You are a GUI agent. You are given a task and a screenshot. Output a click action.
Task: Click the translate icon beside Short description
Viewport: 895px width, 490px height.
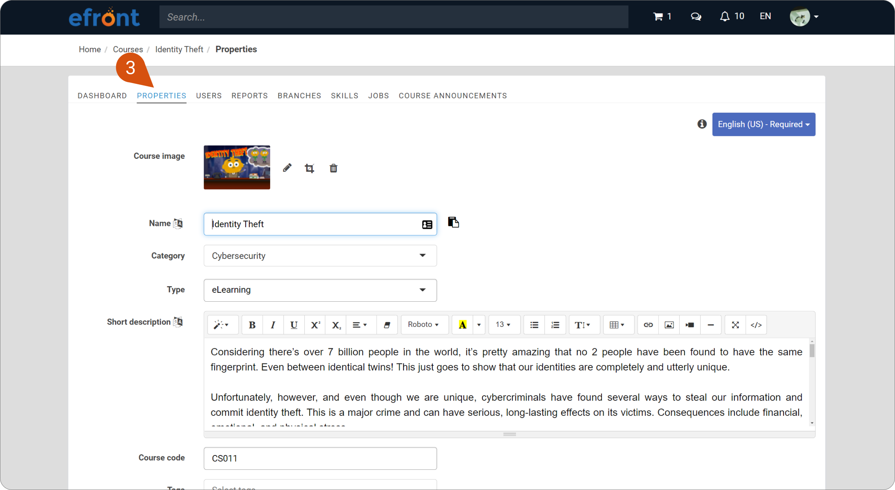pos(178,322)
